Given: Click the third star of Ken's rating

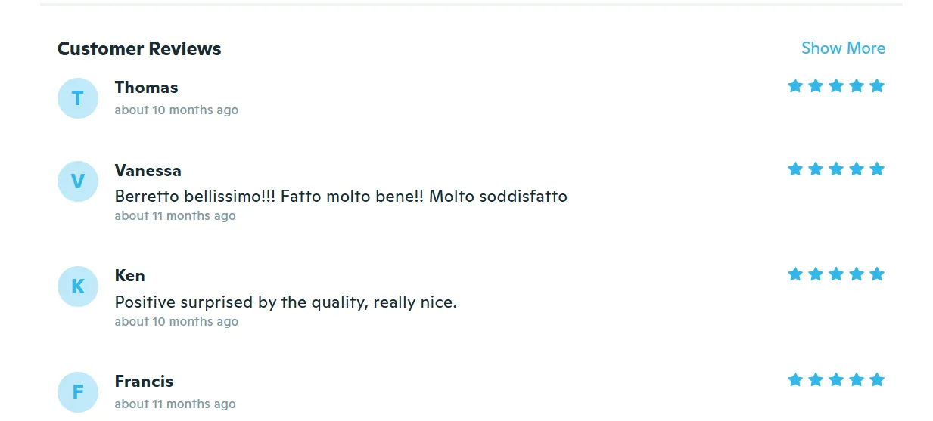Looking at the screenshot, I should [x=836, y=274].
